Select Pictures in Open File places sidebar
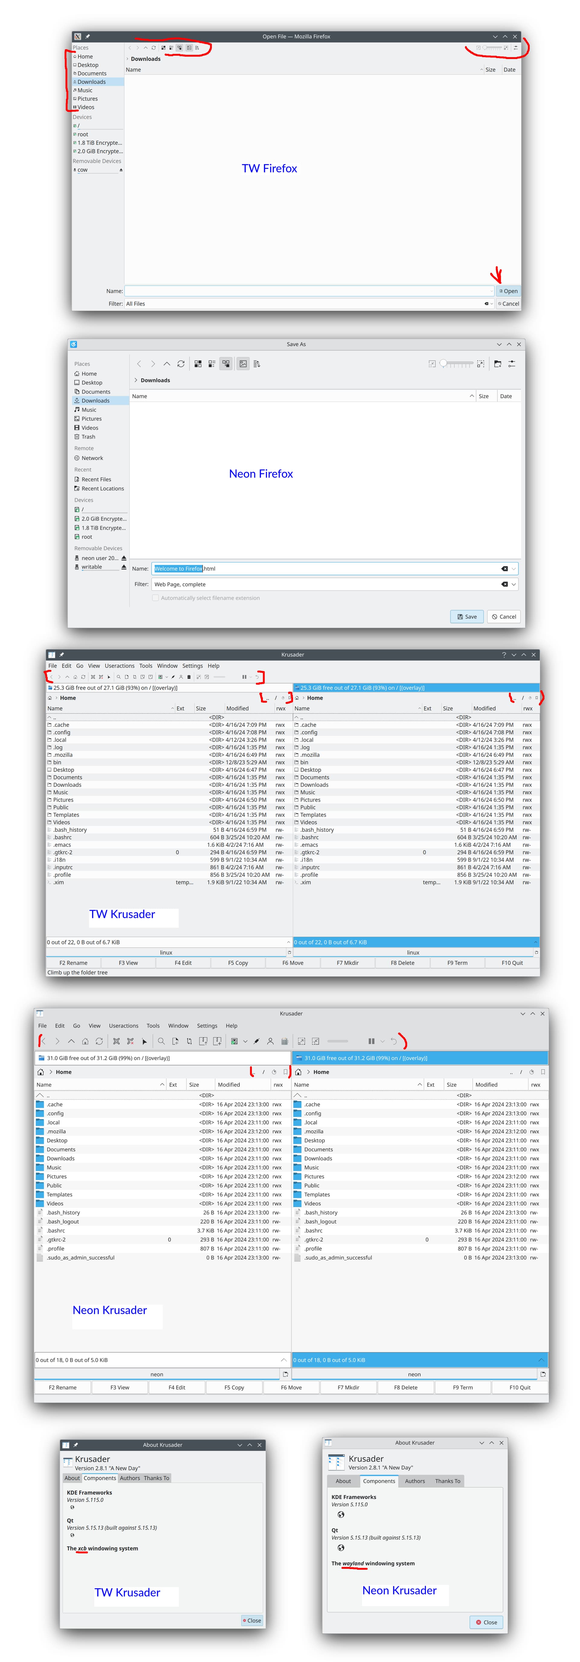 click(88, 99)
